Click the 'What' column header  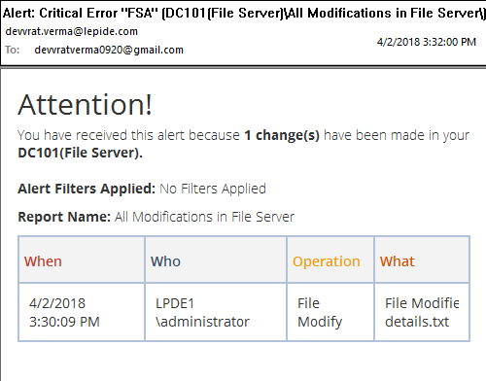(398, 261)
